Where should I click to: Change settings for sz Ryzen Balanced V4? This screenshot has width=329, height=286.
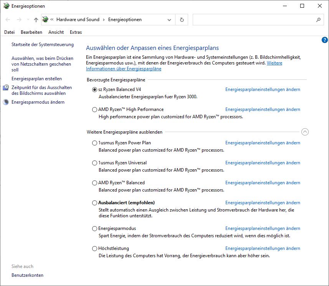[263, 89]
